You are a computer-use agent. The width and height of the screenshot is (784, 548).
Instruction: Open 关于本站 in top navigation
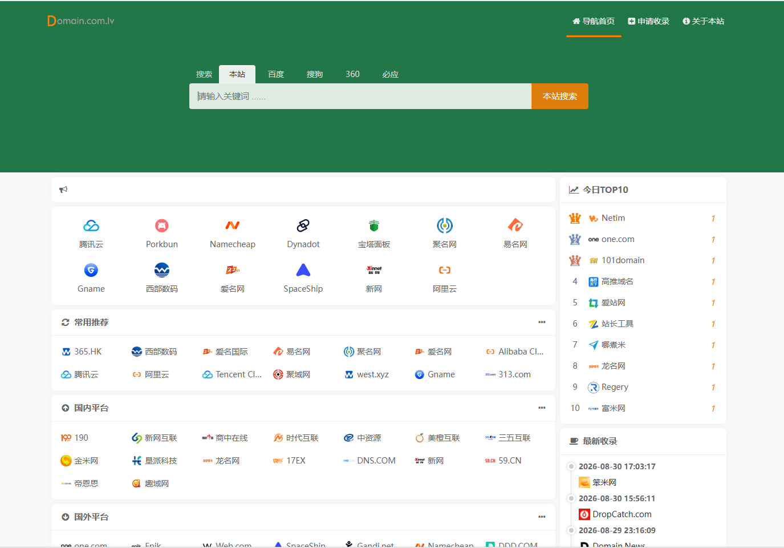click(704, 21)
